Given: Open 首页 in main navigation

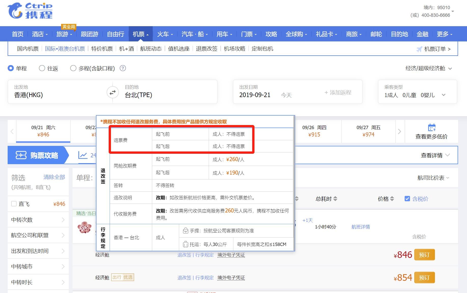Looking at the screenshot, I should pyautogui.click(x=18, y=34).
